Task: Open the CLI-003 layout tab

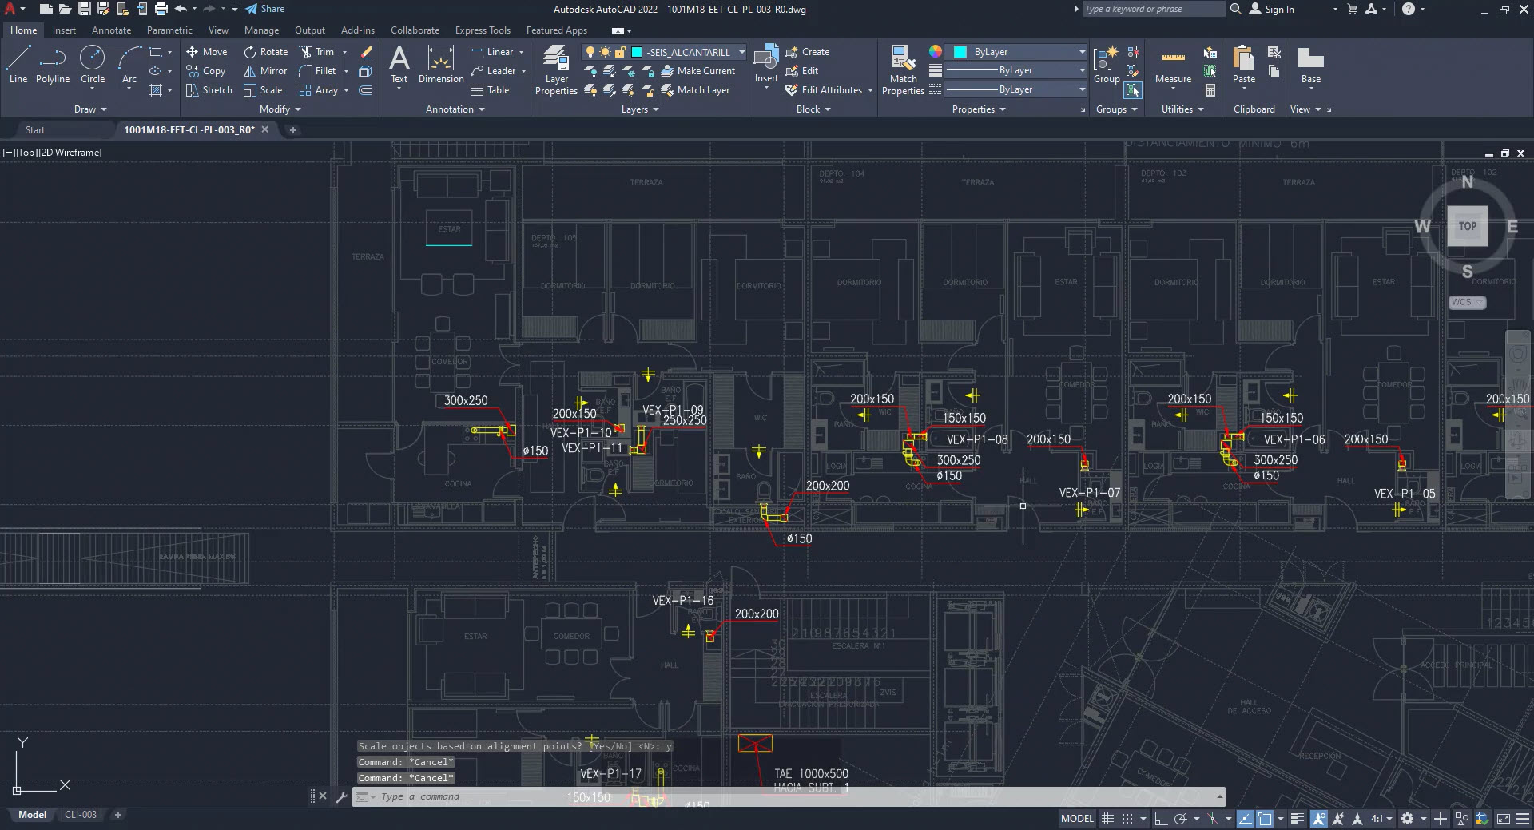Action: [x=81, y=815]
